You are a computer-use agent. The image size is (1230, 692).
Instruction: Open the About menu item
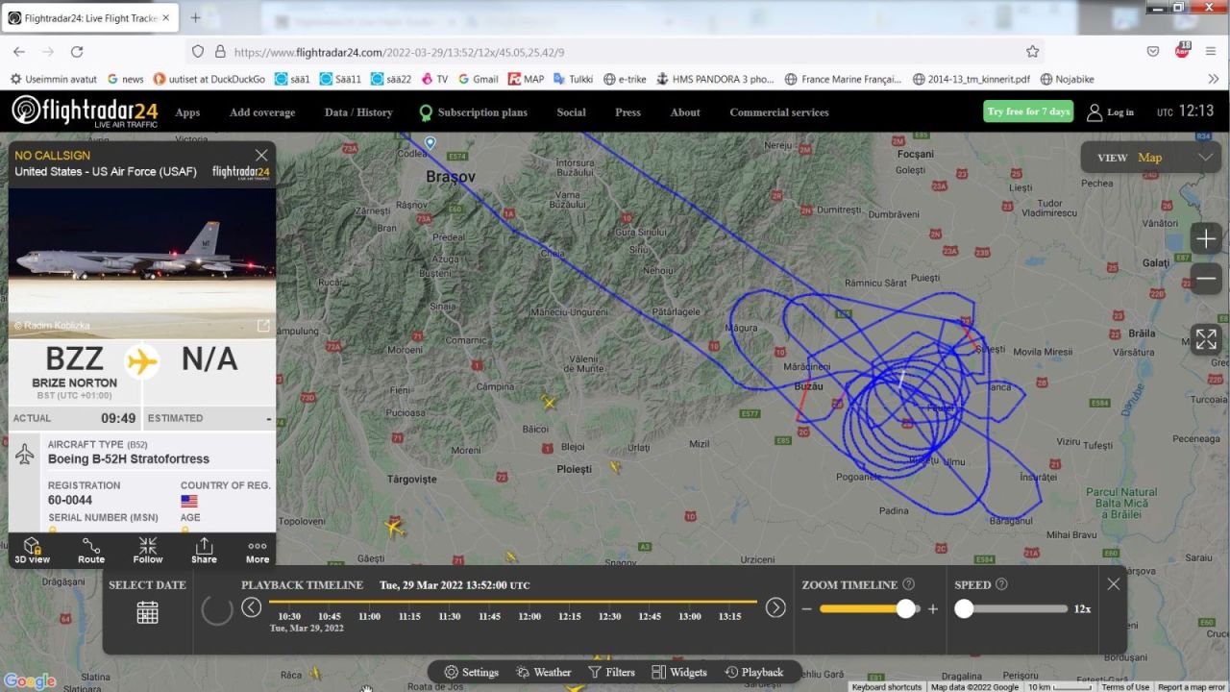tap(685, 112)
